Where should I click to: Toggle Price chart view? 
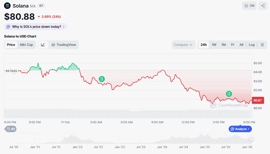pos(11,45)
